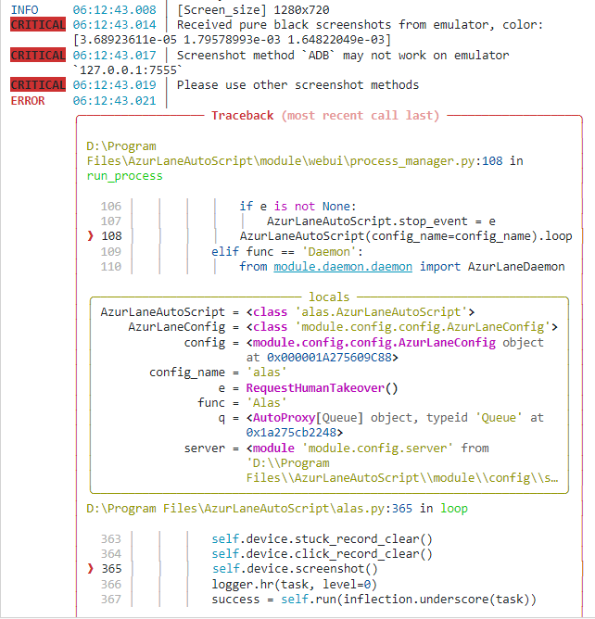Click 'AzurLaneAutoScript.stop_event = e' on line 107
595x619 pixels.
pyautogui.click(x=381, y=221)
